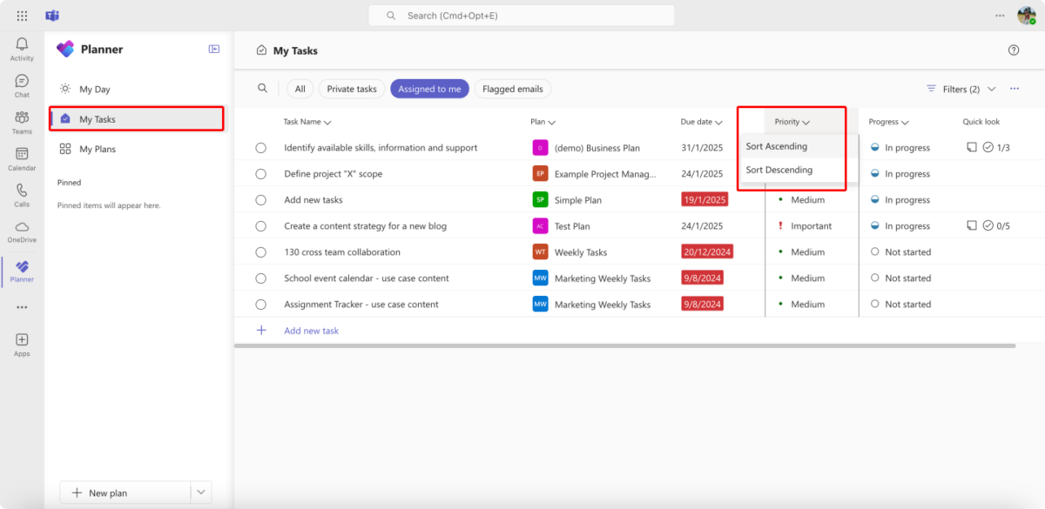Screen dimensions: 1045x509
Task: Click the Search bar at the top
Action: (x=521, y=15)
